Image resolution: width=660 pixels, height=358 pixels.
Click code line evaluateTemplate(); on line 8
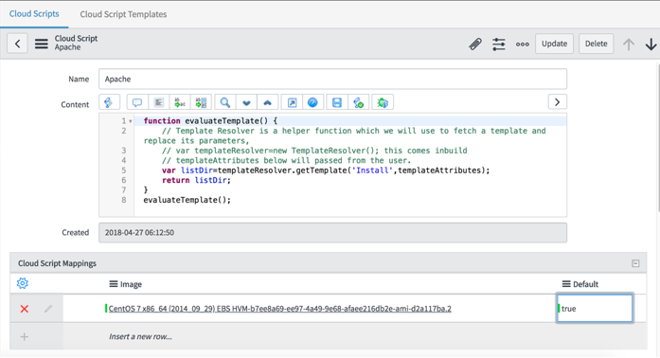187,200
